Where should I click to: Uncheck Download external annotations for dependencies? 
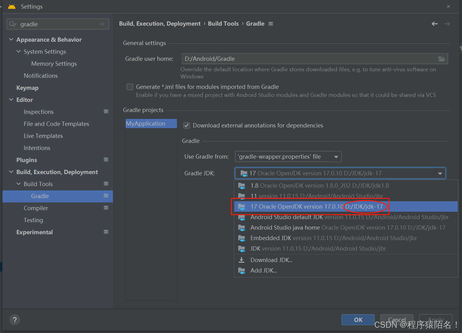click(x=187, y=125)
